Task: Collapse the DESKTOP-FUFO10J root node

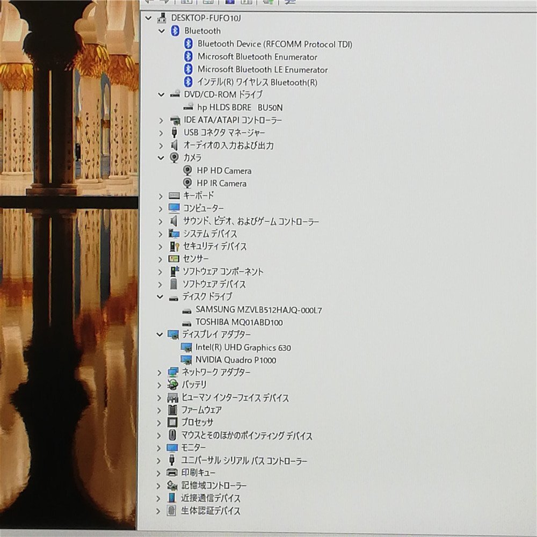Action: click(x=148, y=18)
